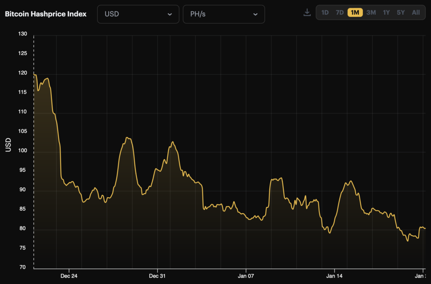Open the PH/s hashrate unit dropdown
Viewport: 431px width, 284px height.
click(223, 14)
